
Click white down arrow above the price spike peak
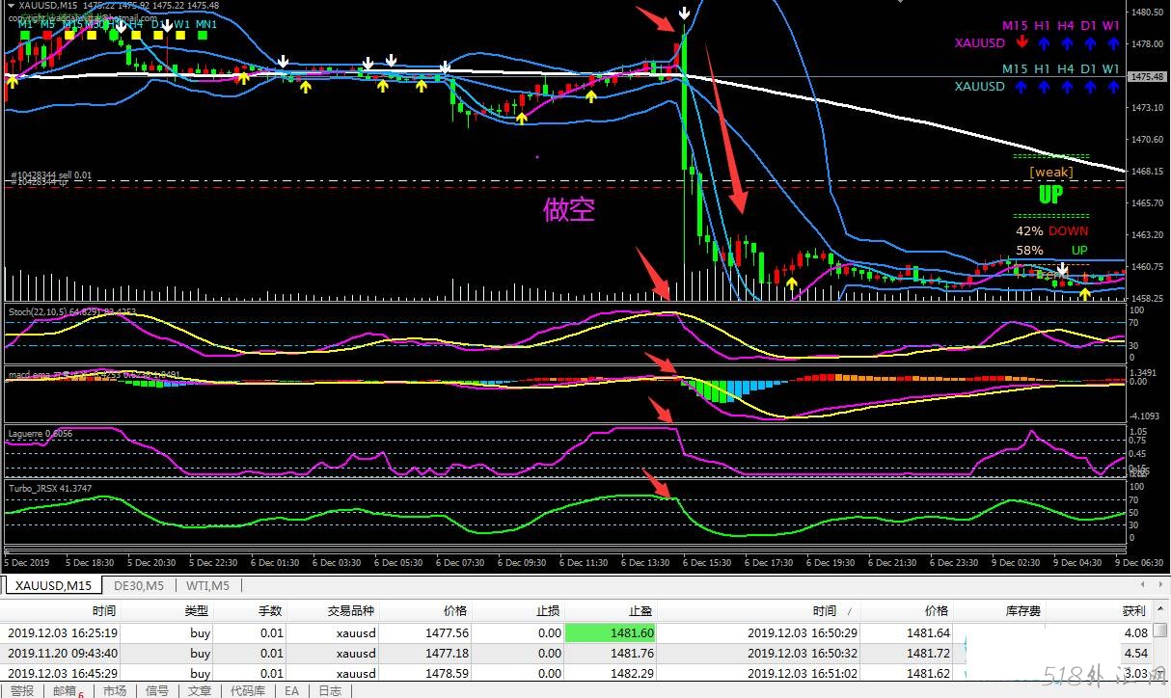[684, 13]
